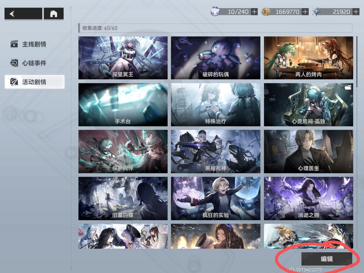The height and width of the screenshot is (273, 364).
Task: Return to the home screen
Action: 54,13
